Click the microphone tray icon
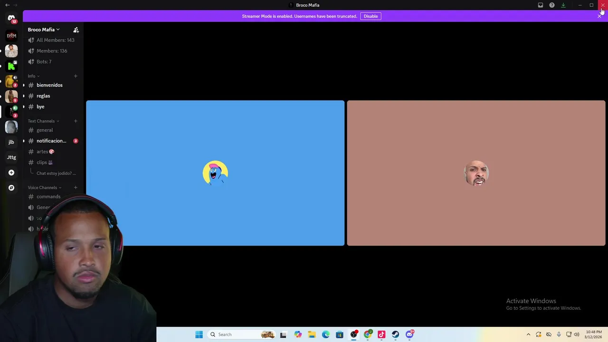Screen dimensions: 608x342 coord(559,334)
